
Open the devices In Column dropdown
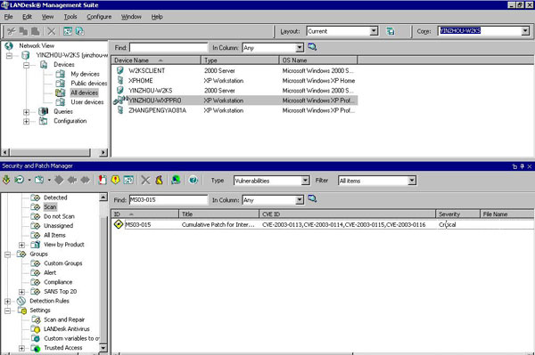(x=300, y=48)
